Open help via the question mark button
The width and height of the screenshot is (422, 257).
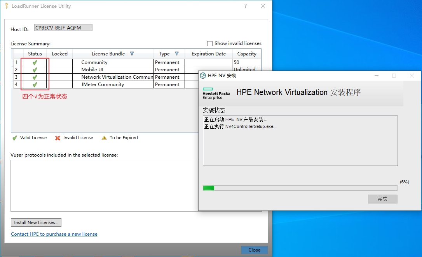pyautogui.click(x=246, y=6)
